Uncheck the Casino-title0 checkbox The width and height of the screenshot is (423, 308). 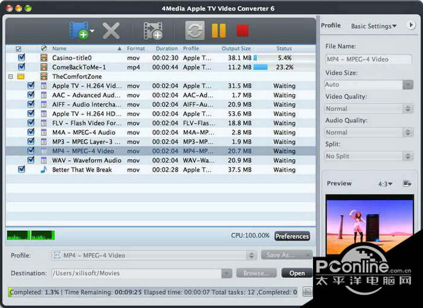coord(22,58)
